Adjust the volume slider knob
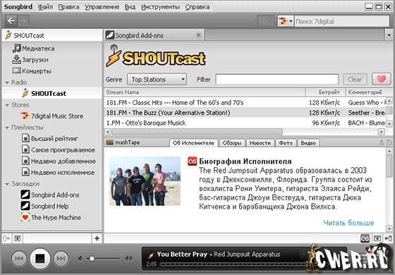The height and width of the screenshot is (275, 395). (92, 259)
